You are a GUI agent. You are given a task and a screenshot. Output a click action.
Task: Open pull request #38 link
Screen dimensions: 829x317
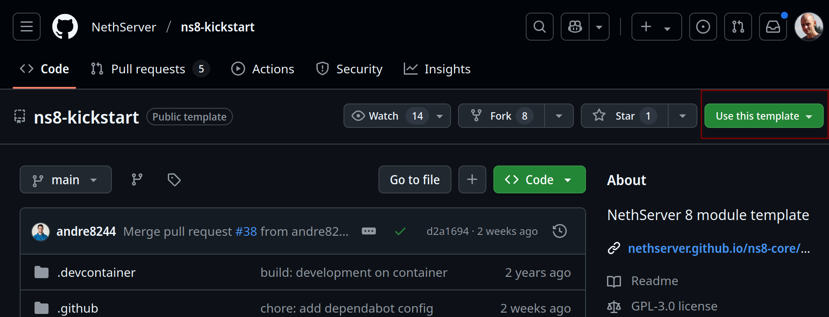246,231
